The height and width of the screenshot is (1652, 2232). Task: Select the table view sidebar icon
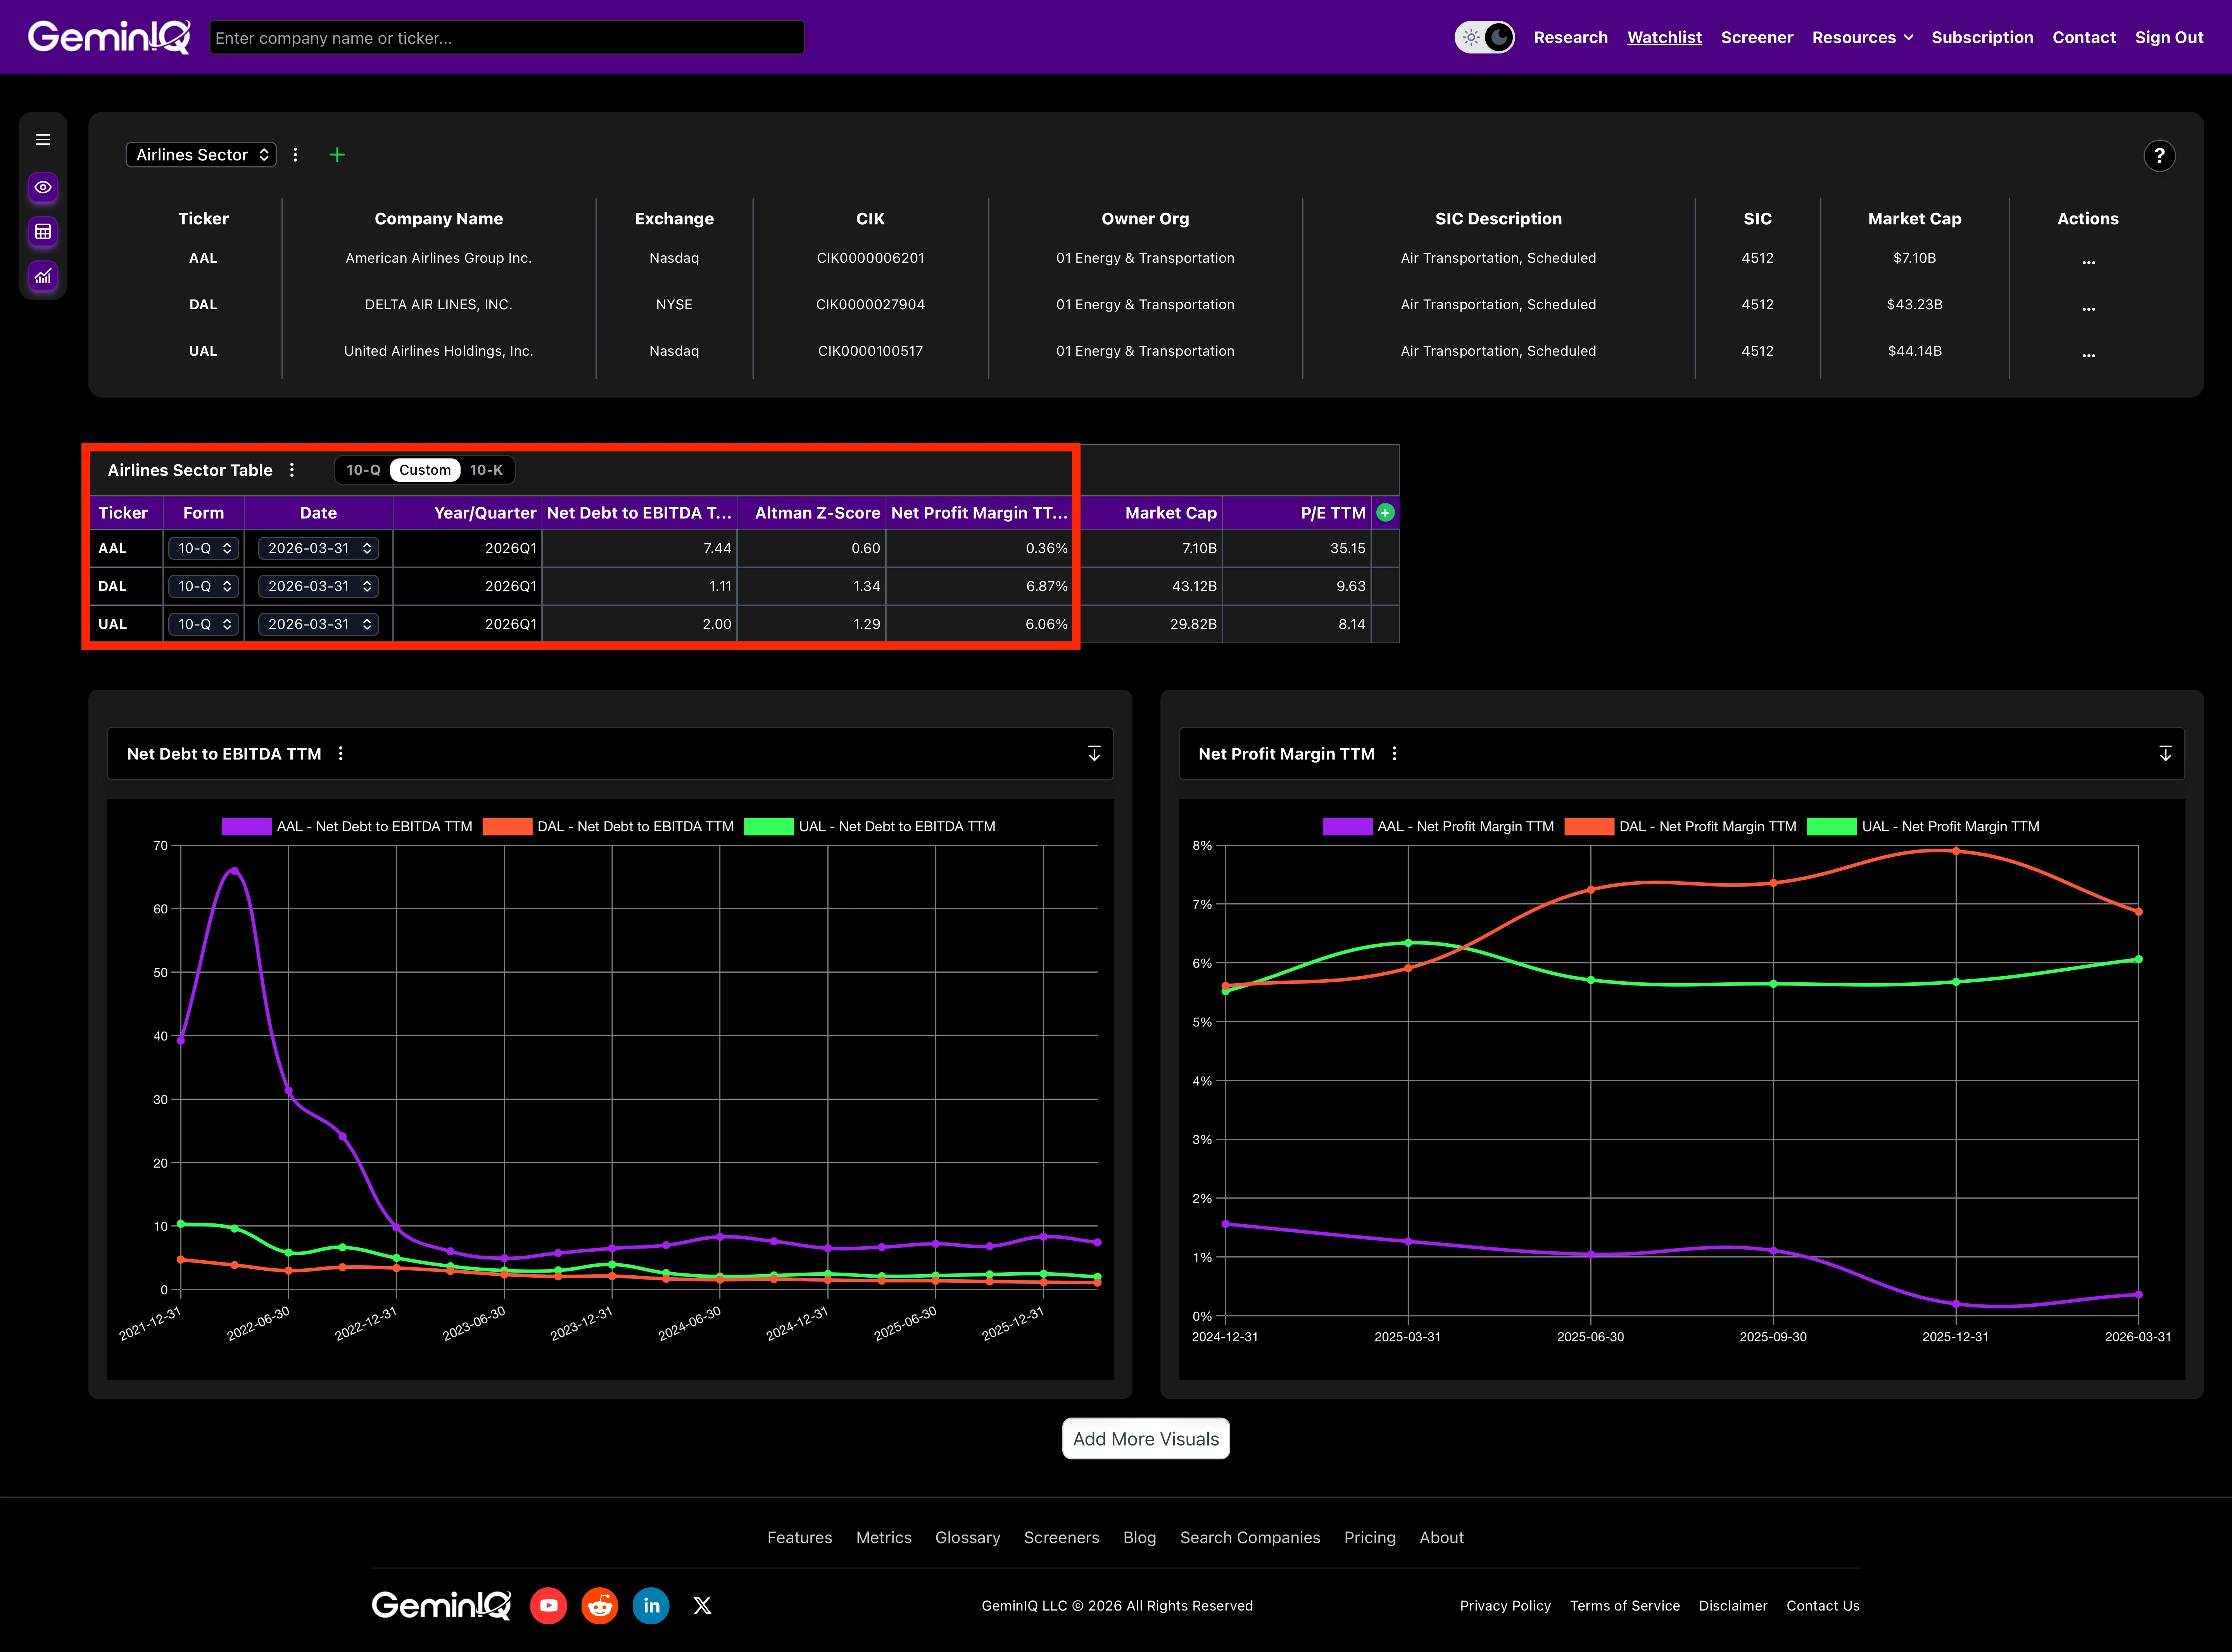43,232
